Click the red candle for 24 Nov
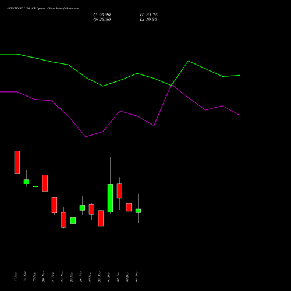This screenshot has width=291, height=291. pos(63,220)
